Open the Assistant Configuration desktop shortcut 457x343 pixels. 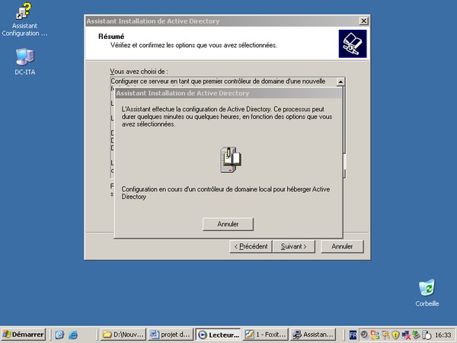click(24, 19)
